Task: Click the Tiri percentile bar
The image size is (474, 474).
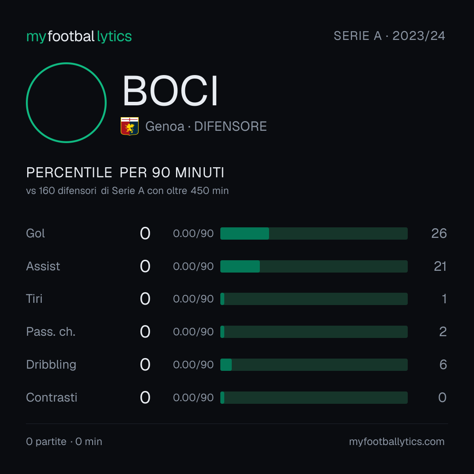Action: pos(314,299)
